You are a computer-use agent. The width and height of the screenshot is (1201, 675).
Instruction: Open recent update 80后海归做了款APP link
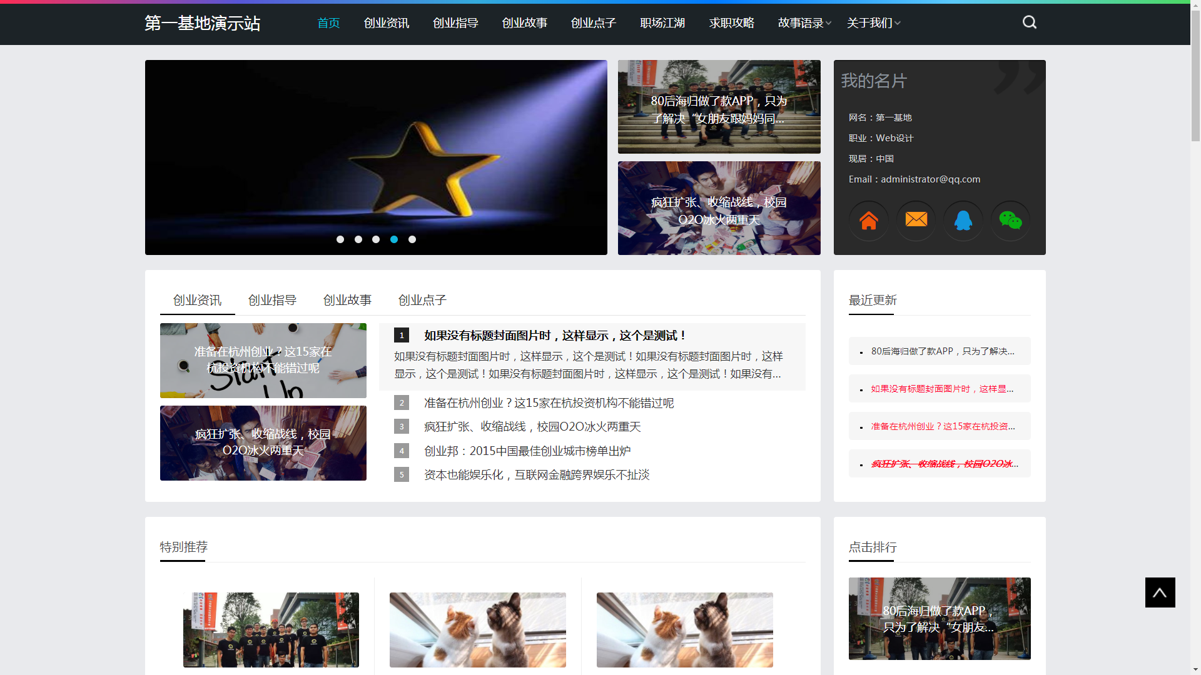(x=942, y=351)
